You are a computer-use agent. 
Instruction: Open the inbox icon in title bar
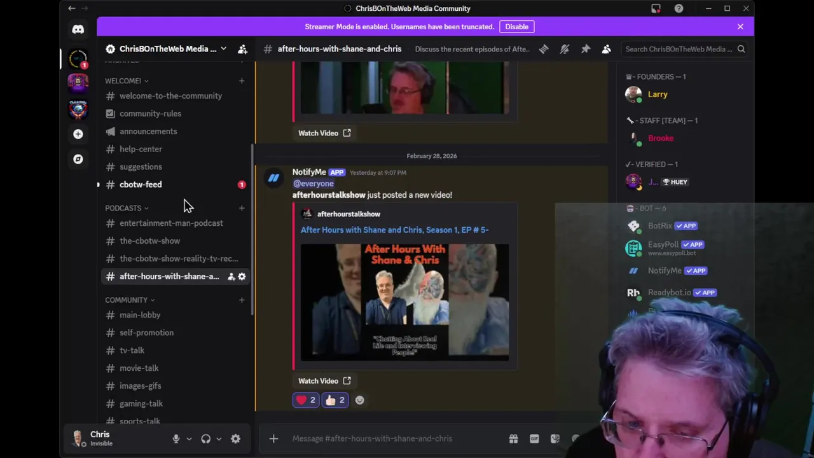tap(656, 8)
